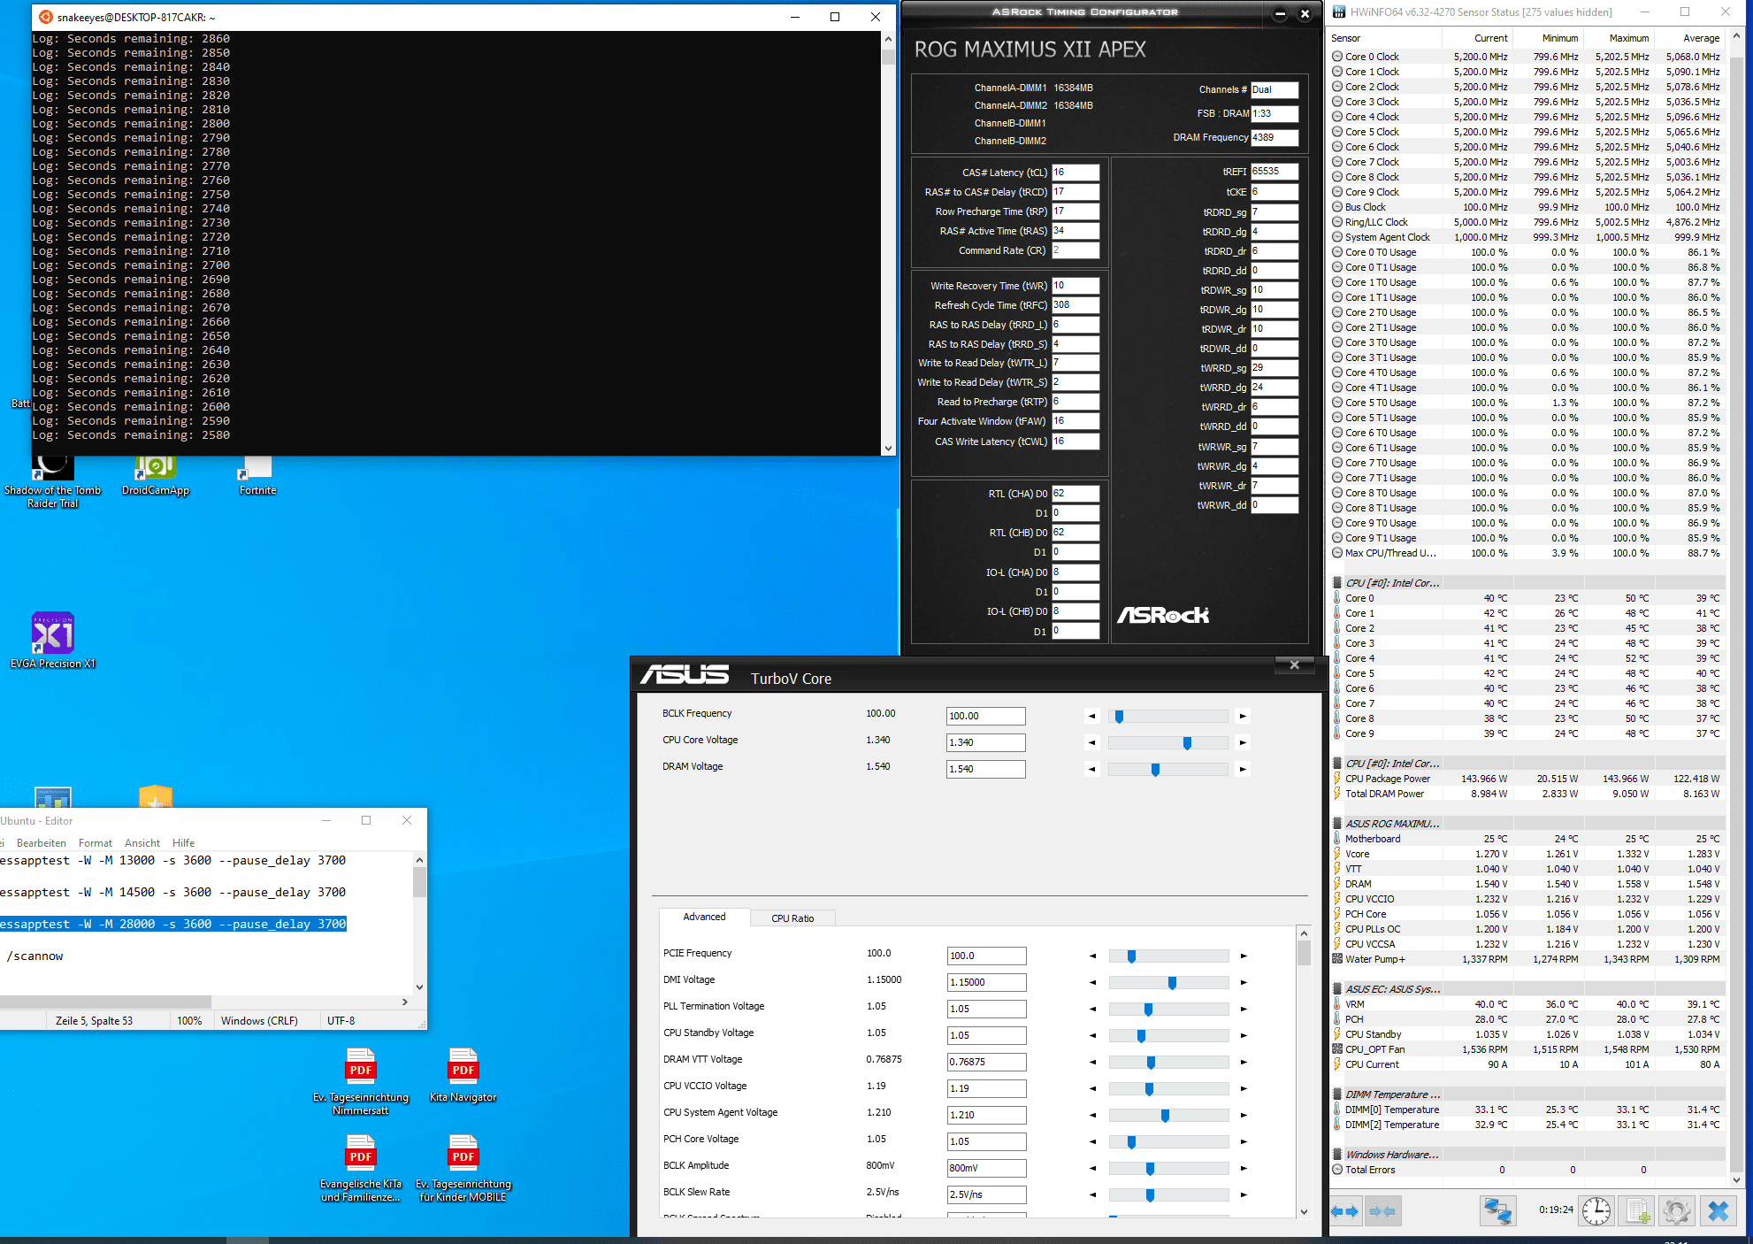1753x1244 pixels.
Task: Select Kita Navigator PDF file icon
Action: click(463, 1075)
